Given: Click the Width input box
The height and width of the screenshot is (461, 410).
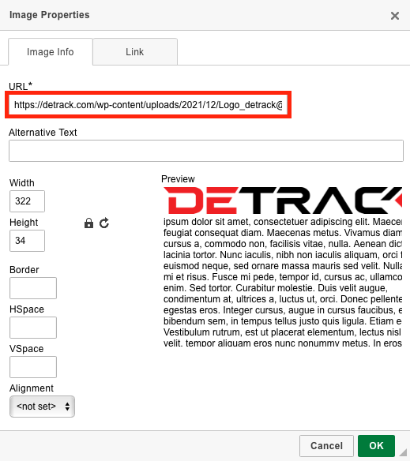Looking at the screenshot, I should coord(27,201).
